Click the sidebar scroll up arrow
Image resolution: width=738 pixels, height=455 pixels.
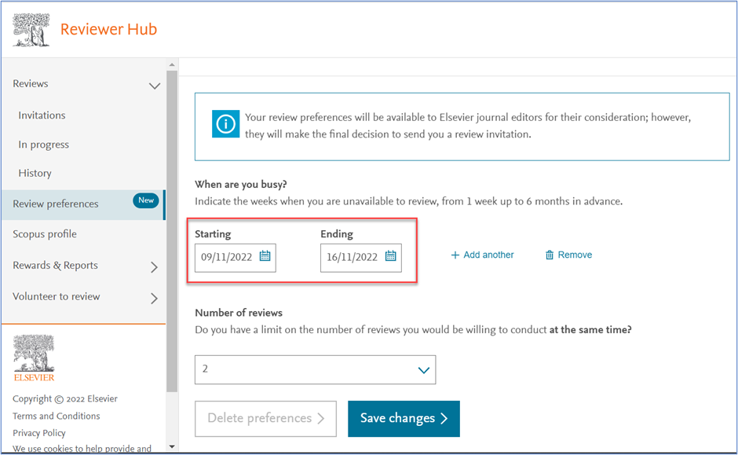pyautogui.click(x=172, y=64)
